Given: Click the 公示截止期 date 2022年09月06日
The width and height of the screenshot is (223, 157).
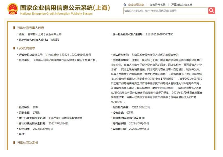Looking at the screenshot, I should [x=139, y=129].
